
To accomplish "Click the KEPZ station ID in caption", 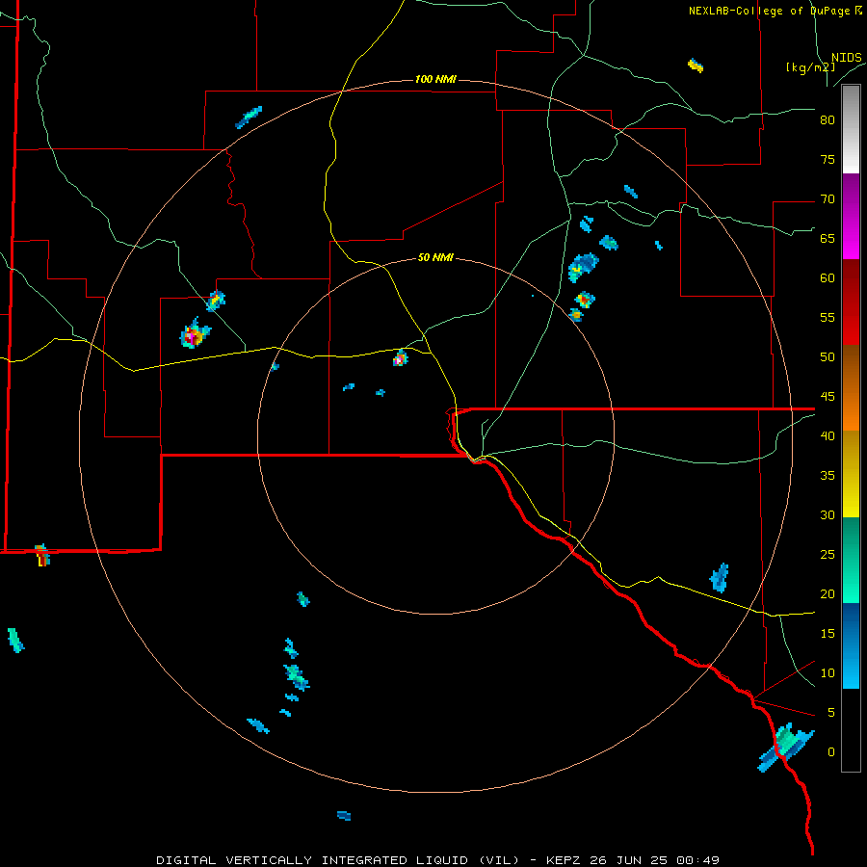I will 563,860.
